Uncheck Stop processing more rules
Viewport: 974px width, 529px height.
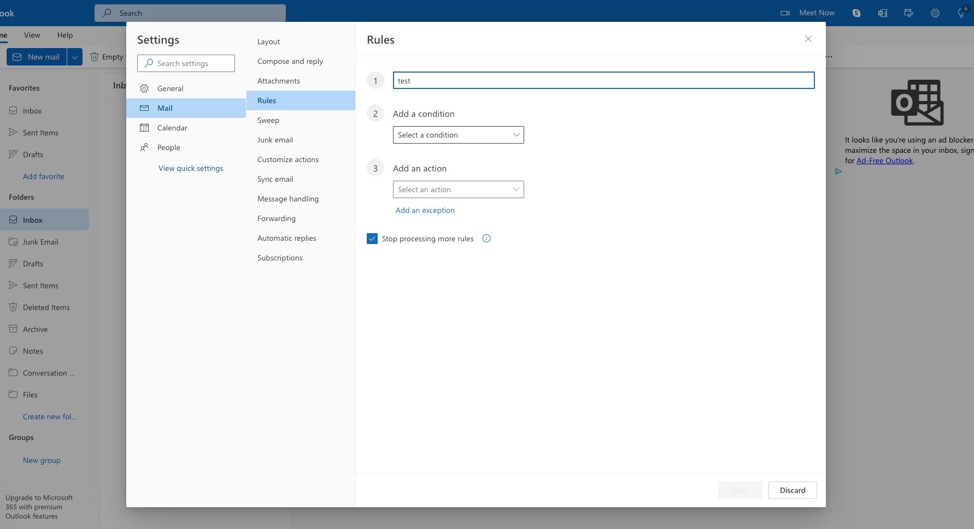pyautogui.click(x=372, y=239)
